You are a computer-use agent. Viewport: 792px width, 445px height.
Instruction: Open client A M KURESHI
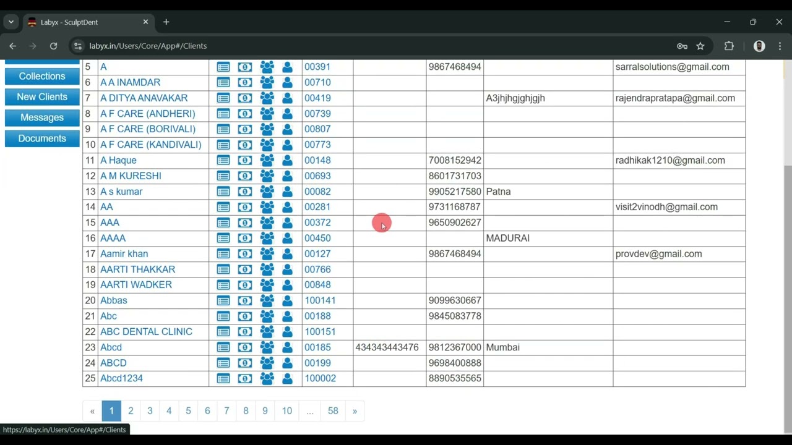click(x=131, y=176)
